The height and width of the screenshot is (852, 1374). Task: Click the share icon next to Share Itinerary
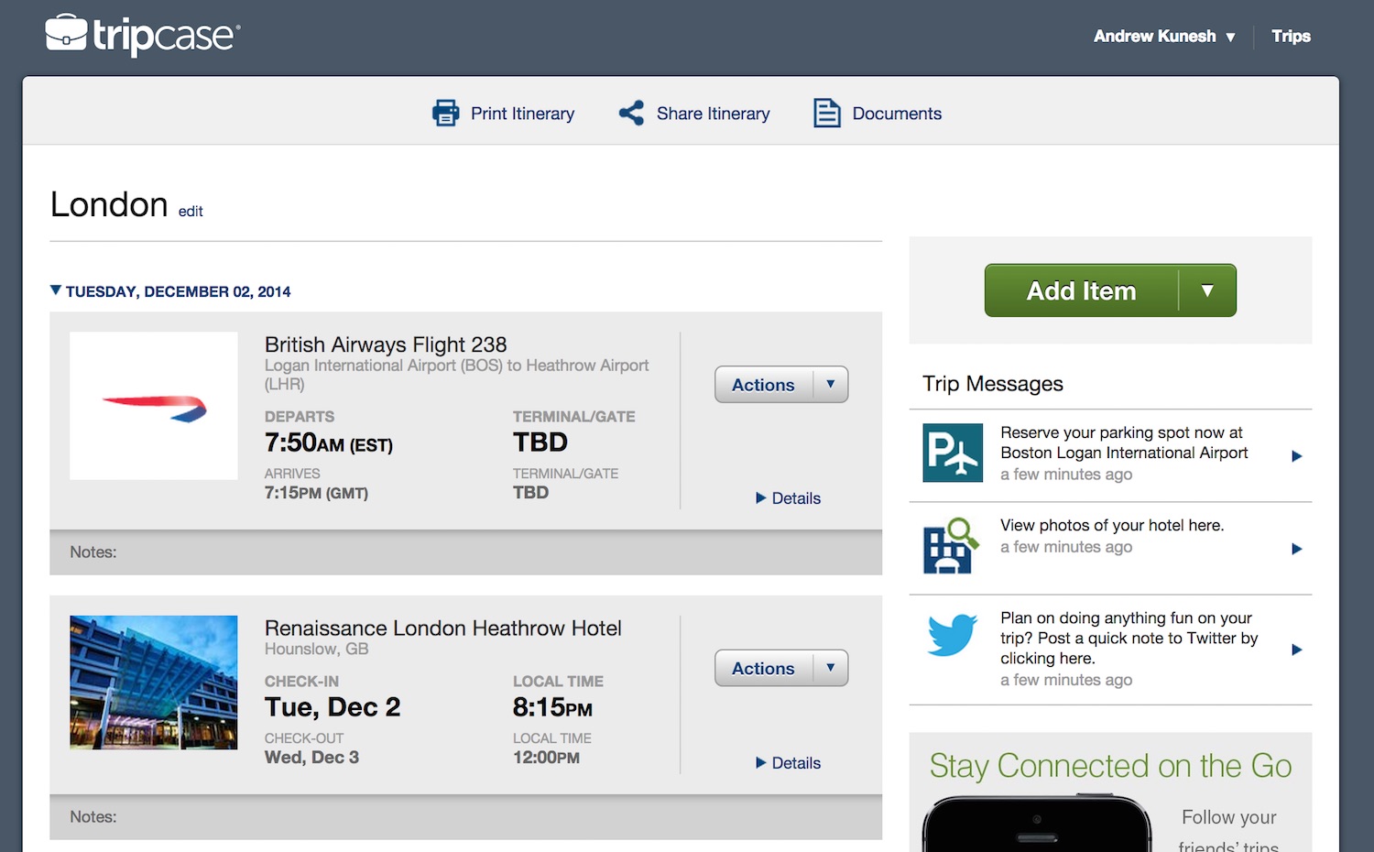pyautogui.click(x=631, y=113)
